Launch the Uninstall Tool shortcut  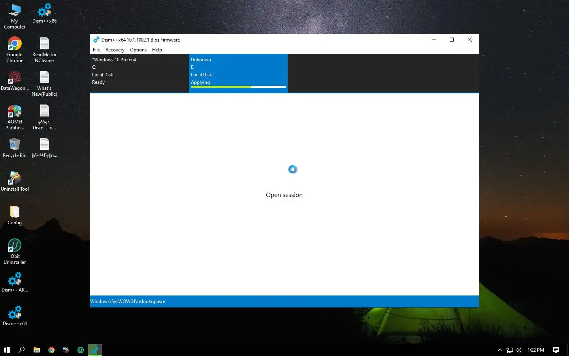click(x=15, y=182)
